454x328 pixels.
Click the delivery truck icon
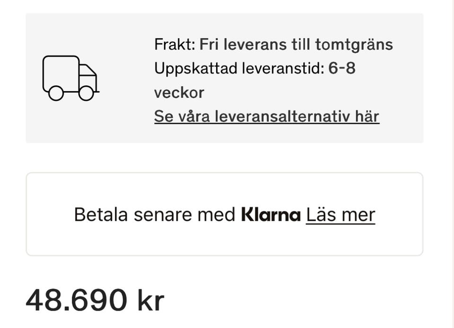tap(70, 78)
